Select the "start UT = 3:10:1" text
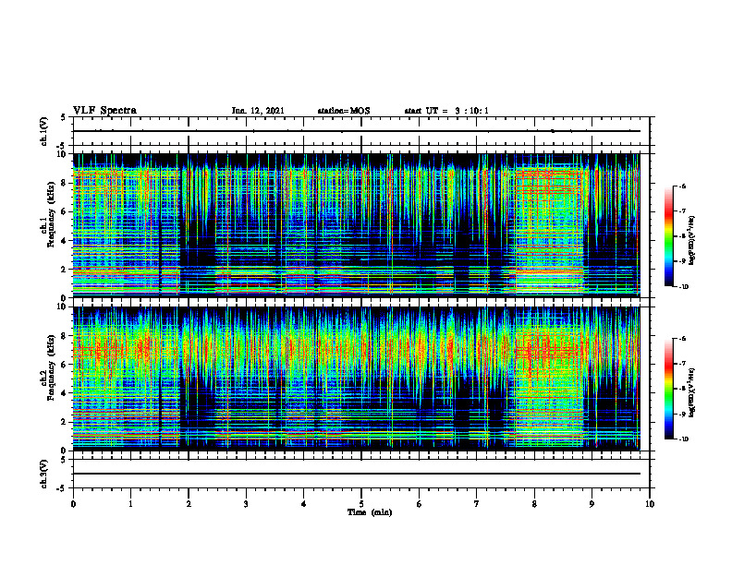The width and height of the screenshot is (732, 565). pos(446,111)
